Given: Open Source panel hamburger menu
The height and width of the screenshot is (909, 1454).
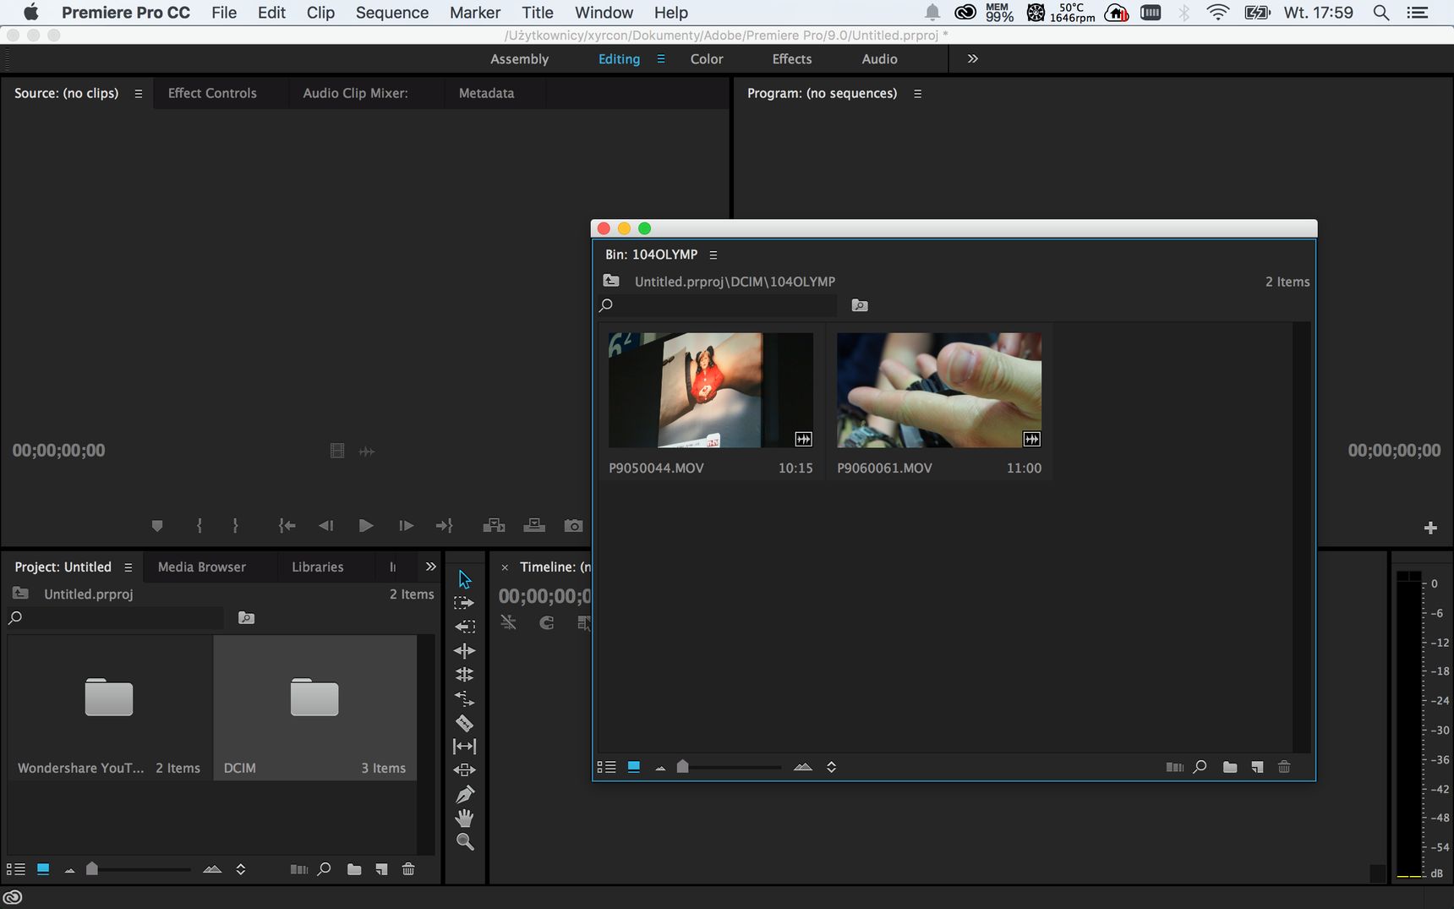Looking at the screenshot, I should 138,94.
